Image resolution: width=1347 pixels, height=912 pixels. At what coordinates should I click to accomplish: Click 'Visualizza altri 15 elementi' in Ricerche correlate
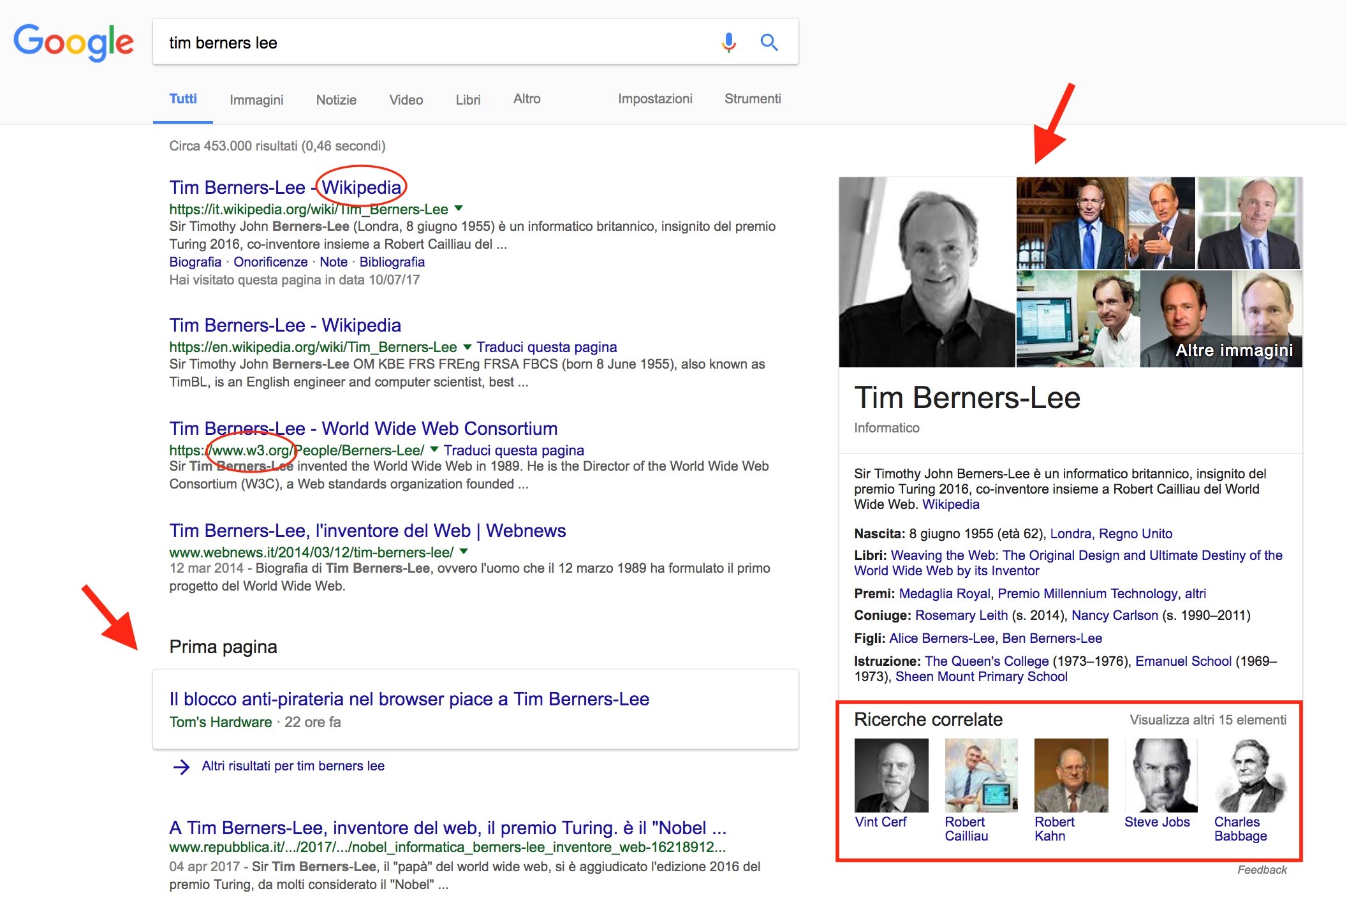[x=1207, y=719]
